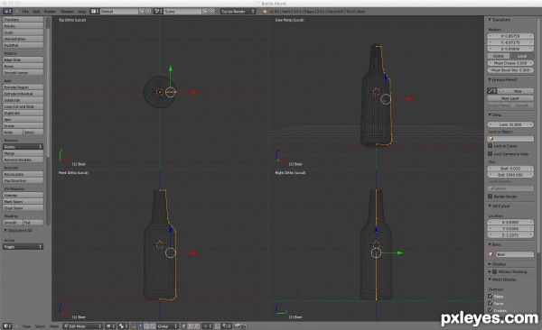
Task: Adjust the Mean Bevel Weight slider
Action: [510, 70]
